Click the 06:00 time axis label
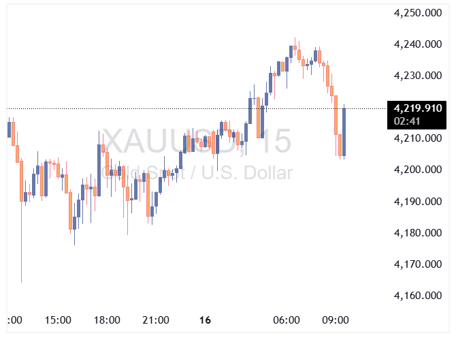Screen dimensions: 456x342 [287, 320]
